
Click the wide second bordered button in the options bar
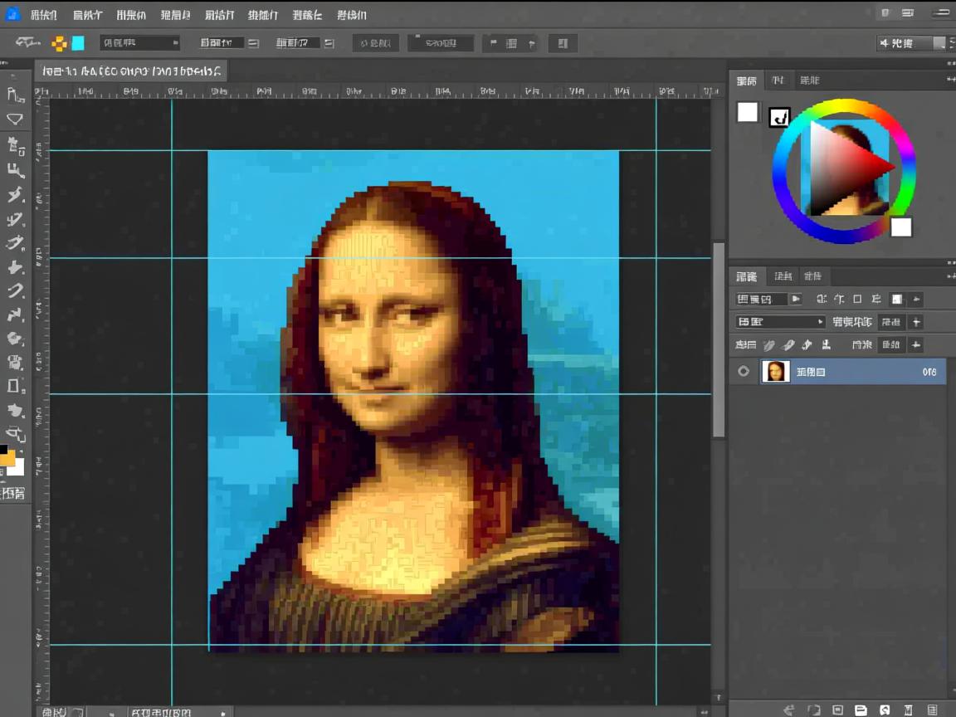[440, 43]
